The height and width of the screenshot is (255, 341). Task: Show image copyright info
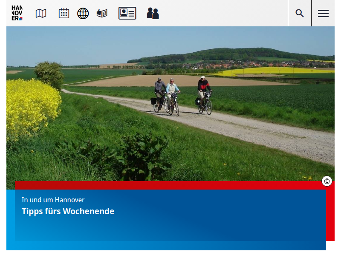coord(327,181)
